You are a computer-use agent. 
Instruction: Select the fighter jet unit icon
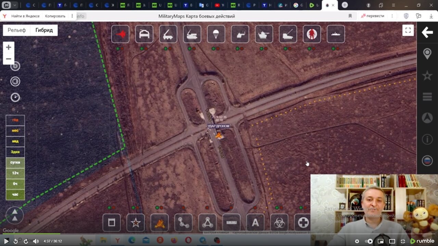pyautogui.click(x=120, y=34)
